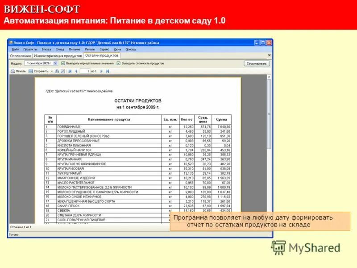The image size is (357, 268).
Task: Click the Ед. изм. column header
Action: (x=170, y=119)
